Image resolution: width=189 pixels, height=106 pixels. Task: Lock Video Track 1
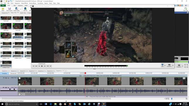pyautogui.click(x=8, y=78)
